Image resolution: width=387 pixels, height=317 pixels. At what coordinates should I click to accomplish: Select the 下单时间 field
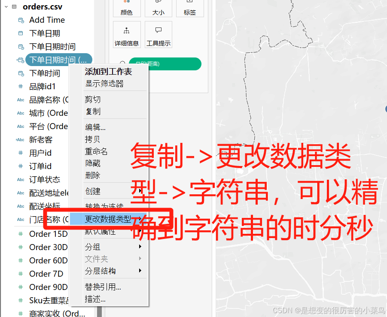[45, 73]
